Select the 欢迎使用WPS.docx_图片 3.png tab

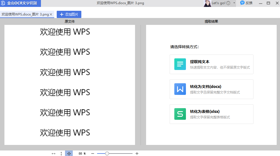[25, 14]
